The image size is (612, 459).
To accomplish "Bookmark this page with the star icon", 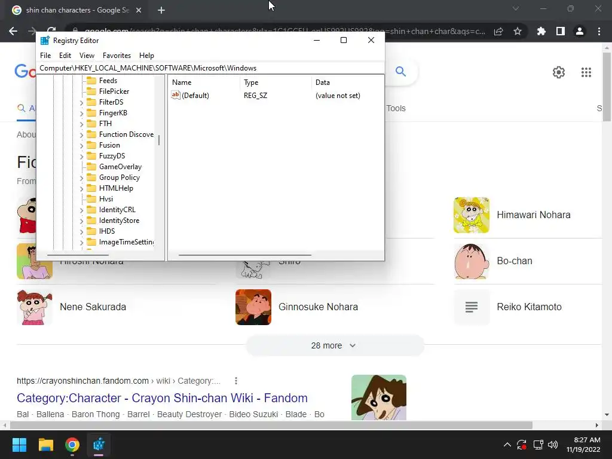I will point(518,31).
